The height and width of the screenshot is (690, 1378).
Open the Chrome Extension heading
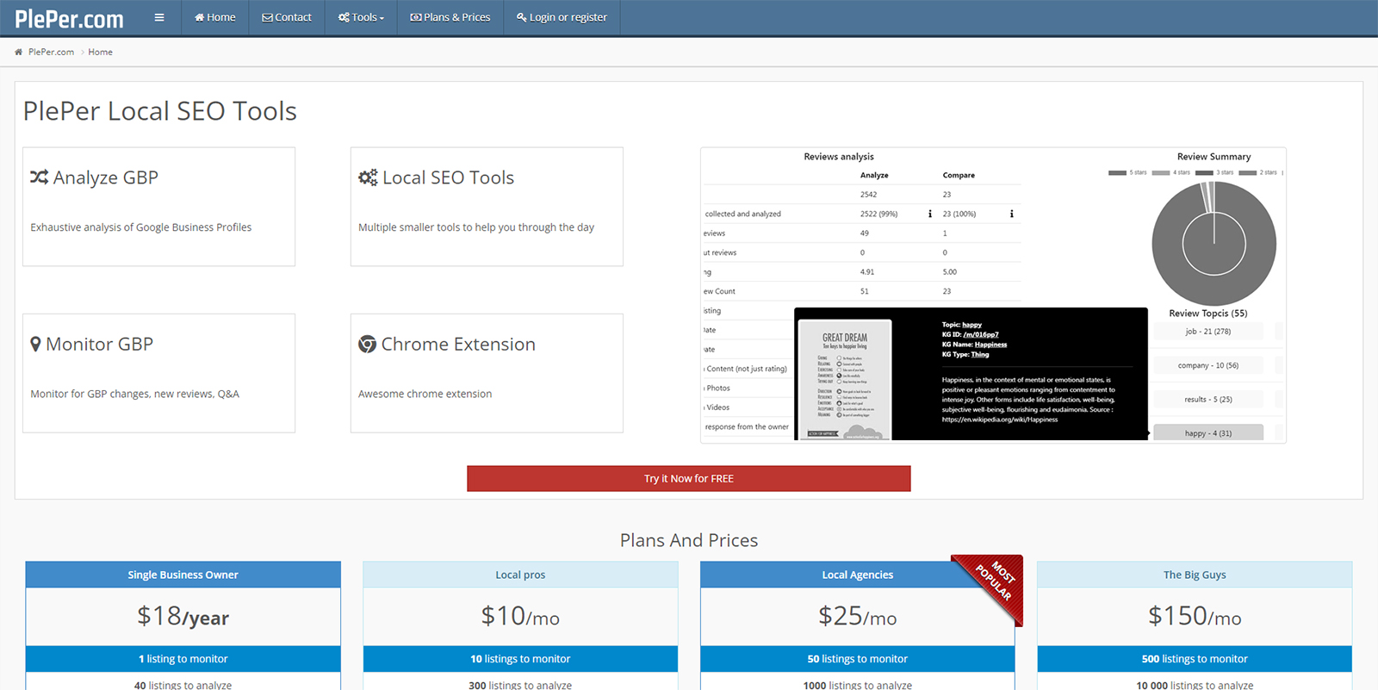pyautogui.click(x=458, y=344)
